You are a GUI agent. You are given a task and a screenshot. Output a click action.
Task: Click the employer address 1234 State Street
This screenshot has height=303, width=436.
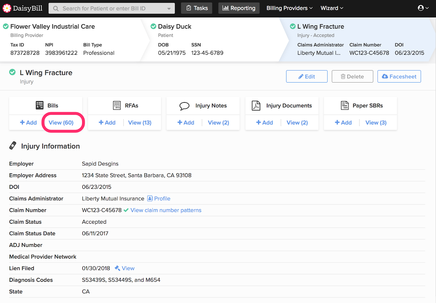(137, 175)
